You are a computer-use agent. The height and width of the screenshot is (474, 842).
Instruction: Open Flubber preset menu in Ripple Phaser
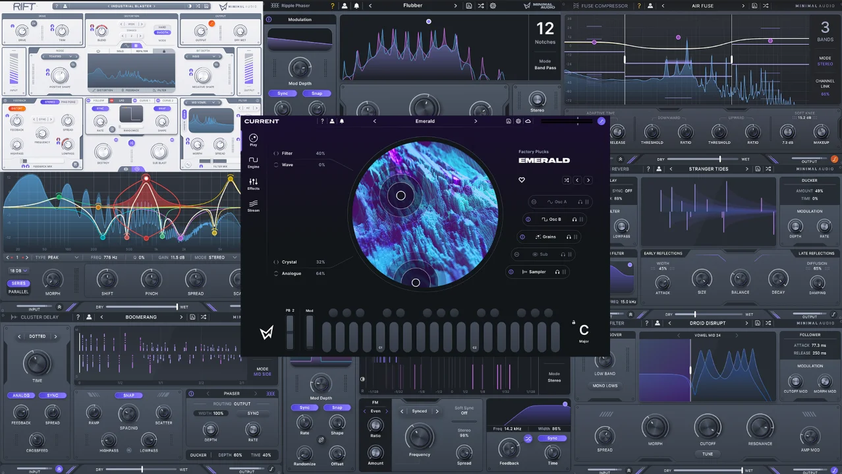(x=412, y=6)
